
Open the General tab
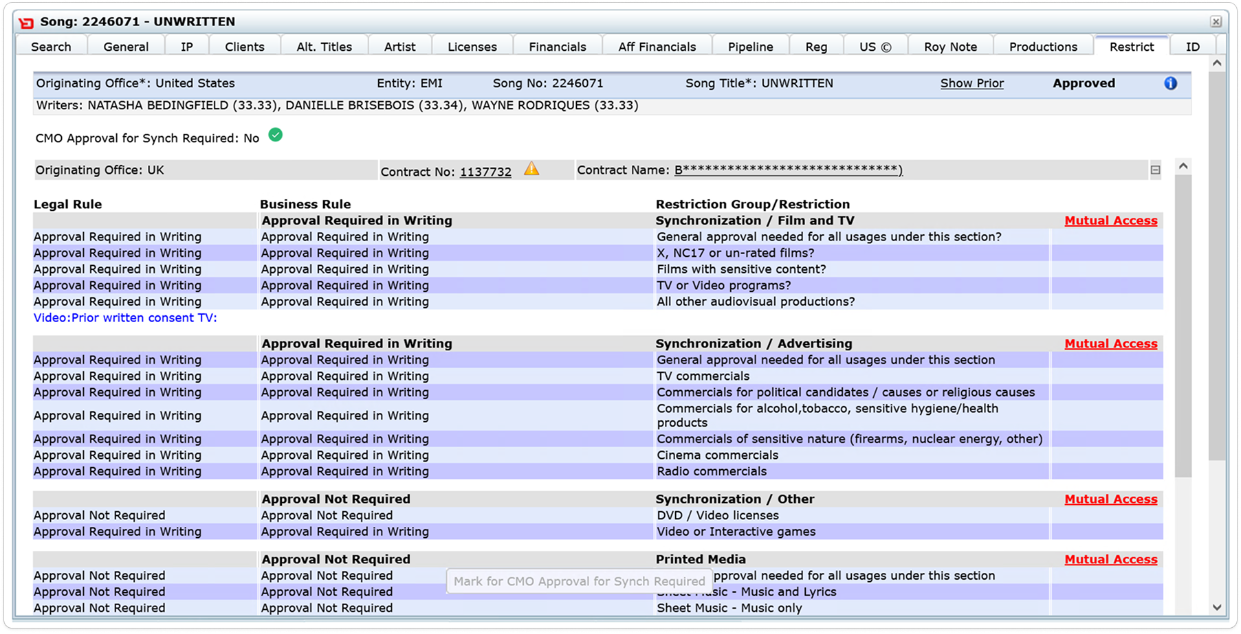(x=126, y=47)
